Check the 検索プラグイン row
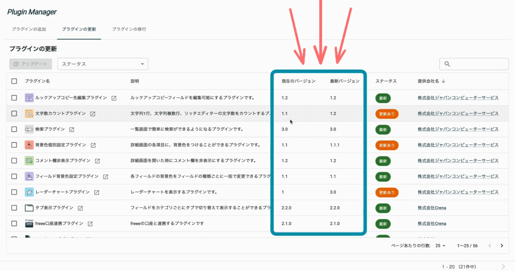Screen dimensions: 515x271 [14, 129]
